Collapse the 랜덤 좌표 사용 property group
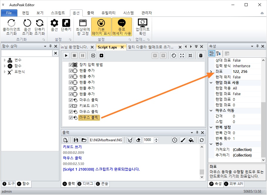 (x=211, y=83)
